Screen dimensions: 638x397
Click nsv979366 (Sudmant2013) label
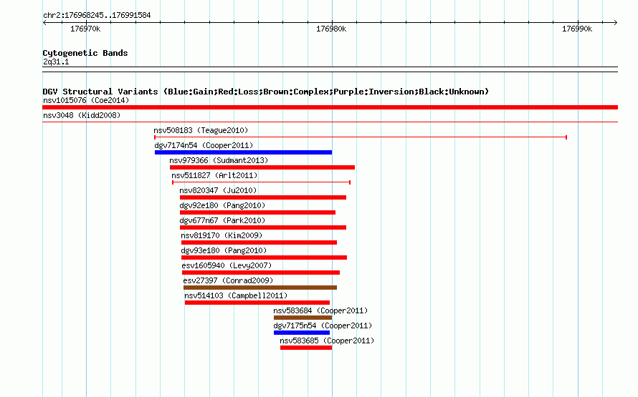219,160
